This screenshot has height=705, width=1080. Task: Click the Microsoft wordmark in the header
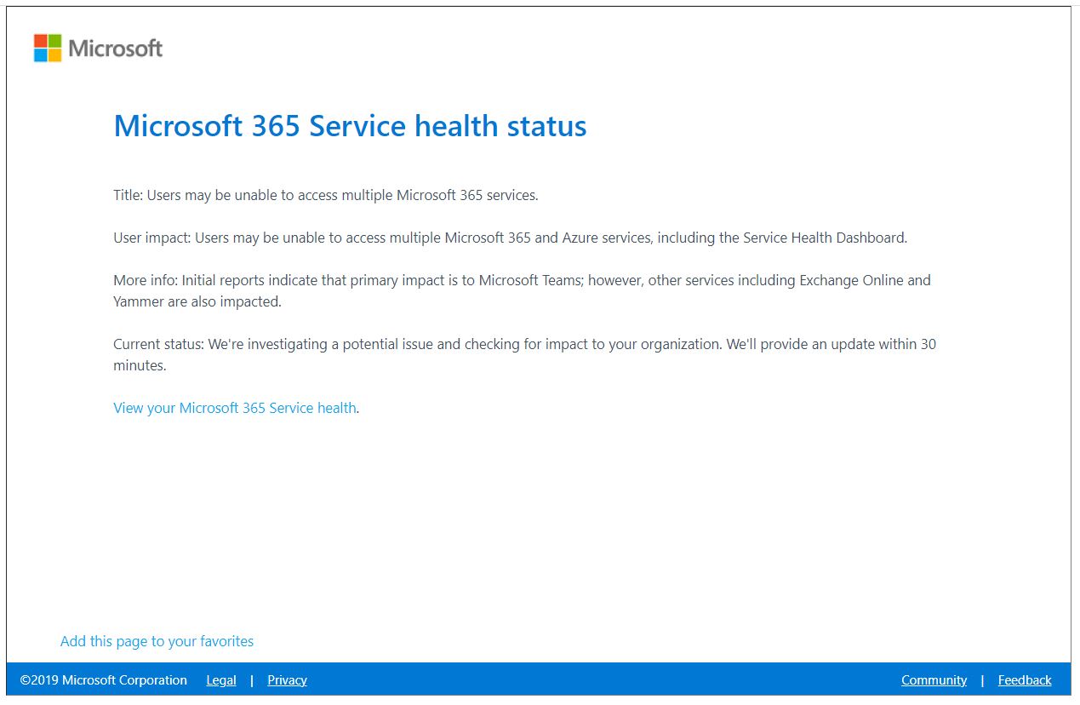115,49
